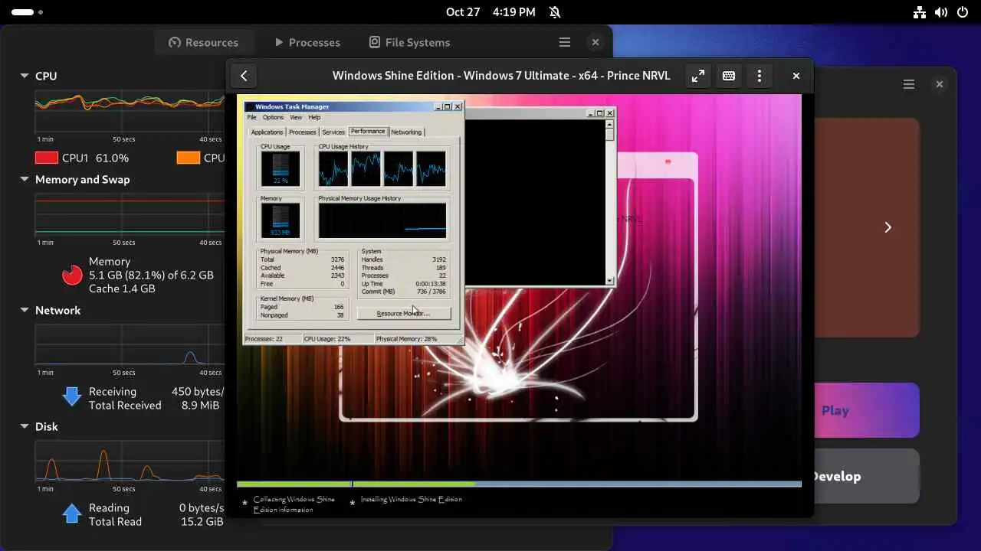
Task: Click the Memory pie chart icon
Action: [72, 275]
